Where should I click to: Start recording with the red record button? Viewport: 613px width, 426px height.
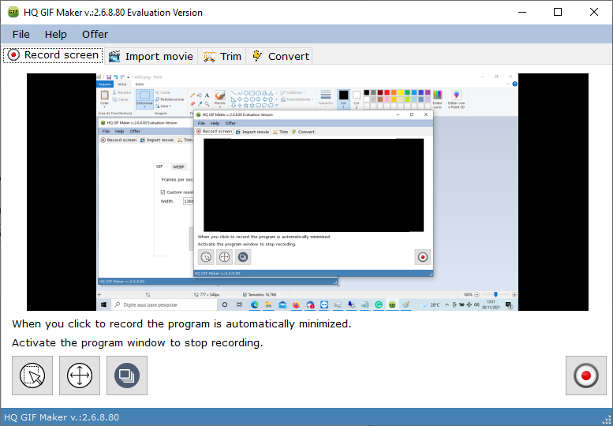click(x=586, y=376)
